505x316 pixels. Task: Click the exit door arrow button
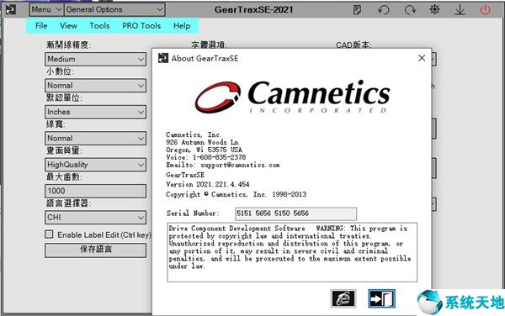tap(381, 298)
